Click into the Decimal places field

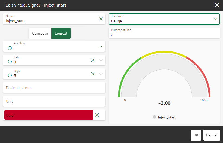click(x=54, y=88)
